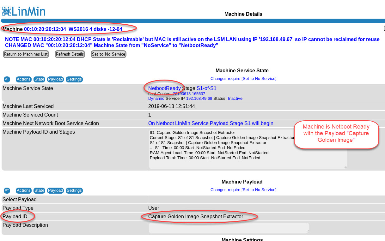Click Set to No Service button
Image resolution: width=385 pixels, height=241 pixels.
click(x=108, y=54)
